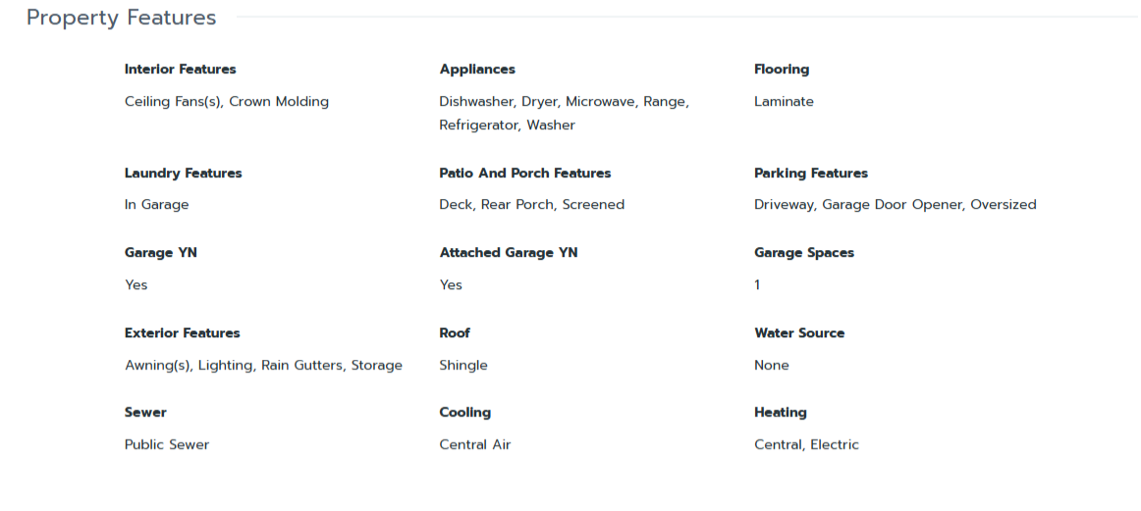Click the Patio And Porch Features heading

(x=525, y=174)
